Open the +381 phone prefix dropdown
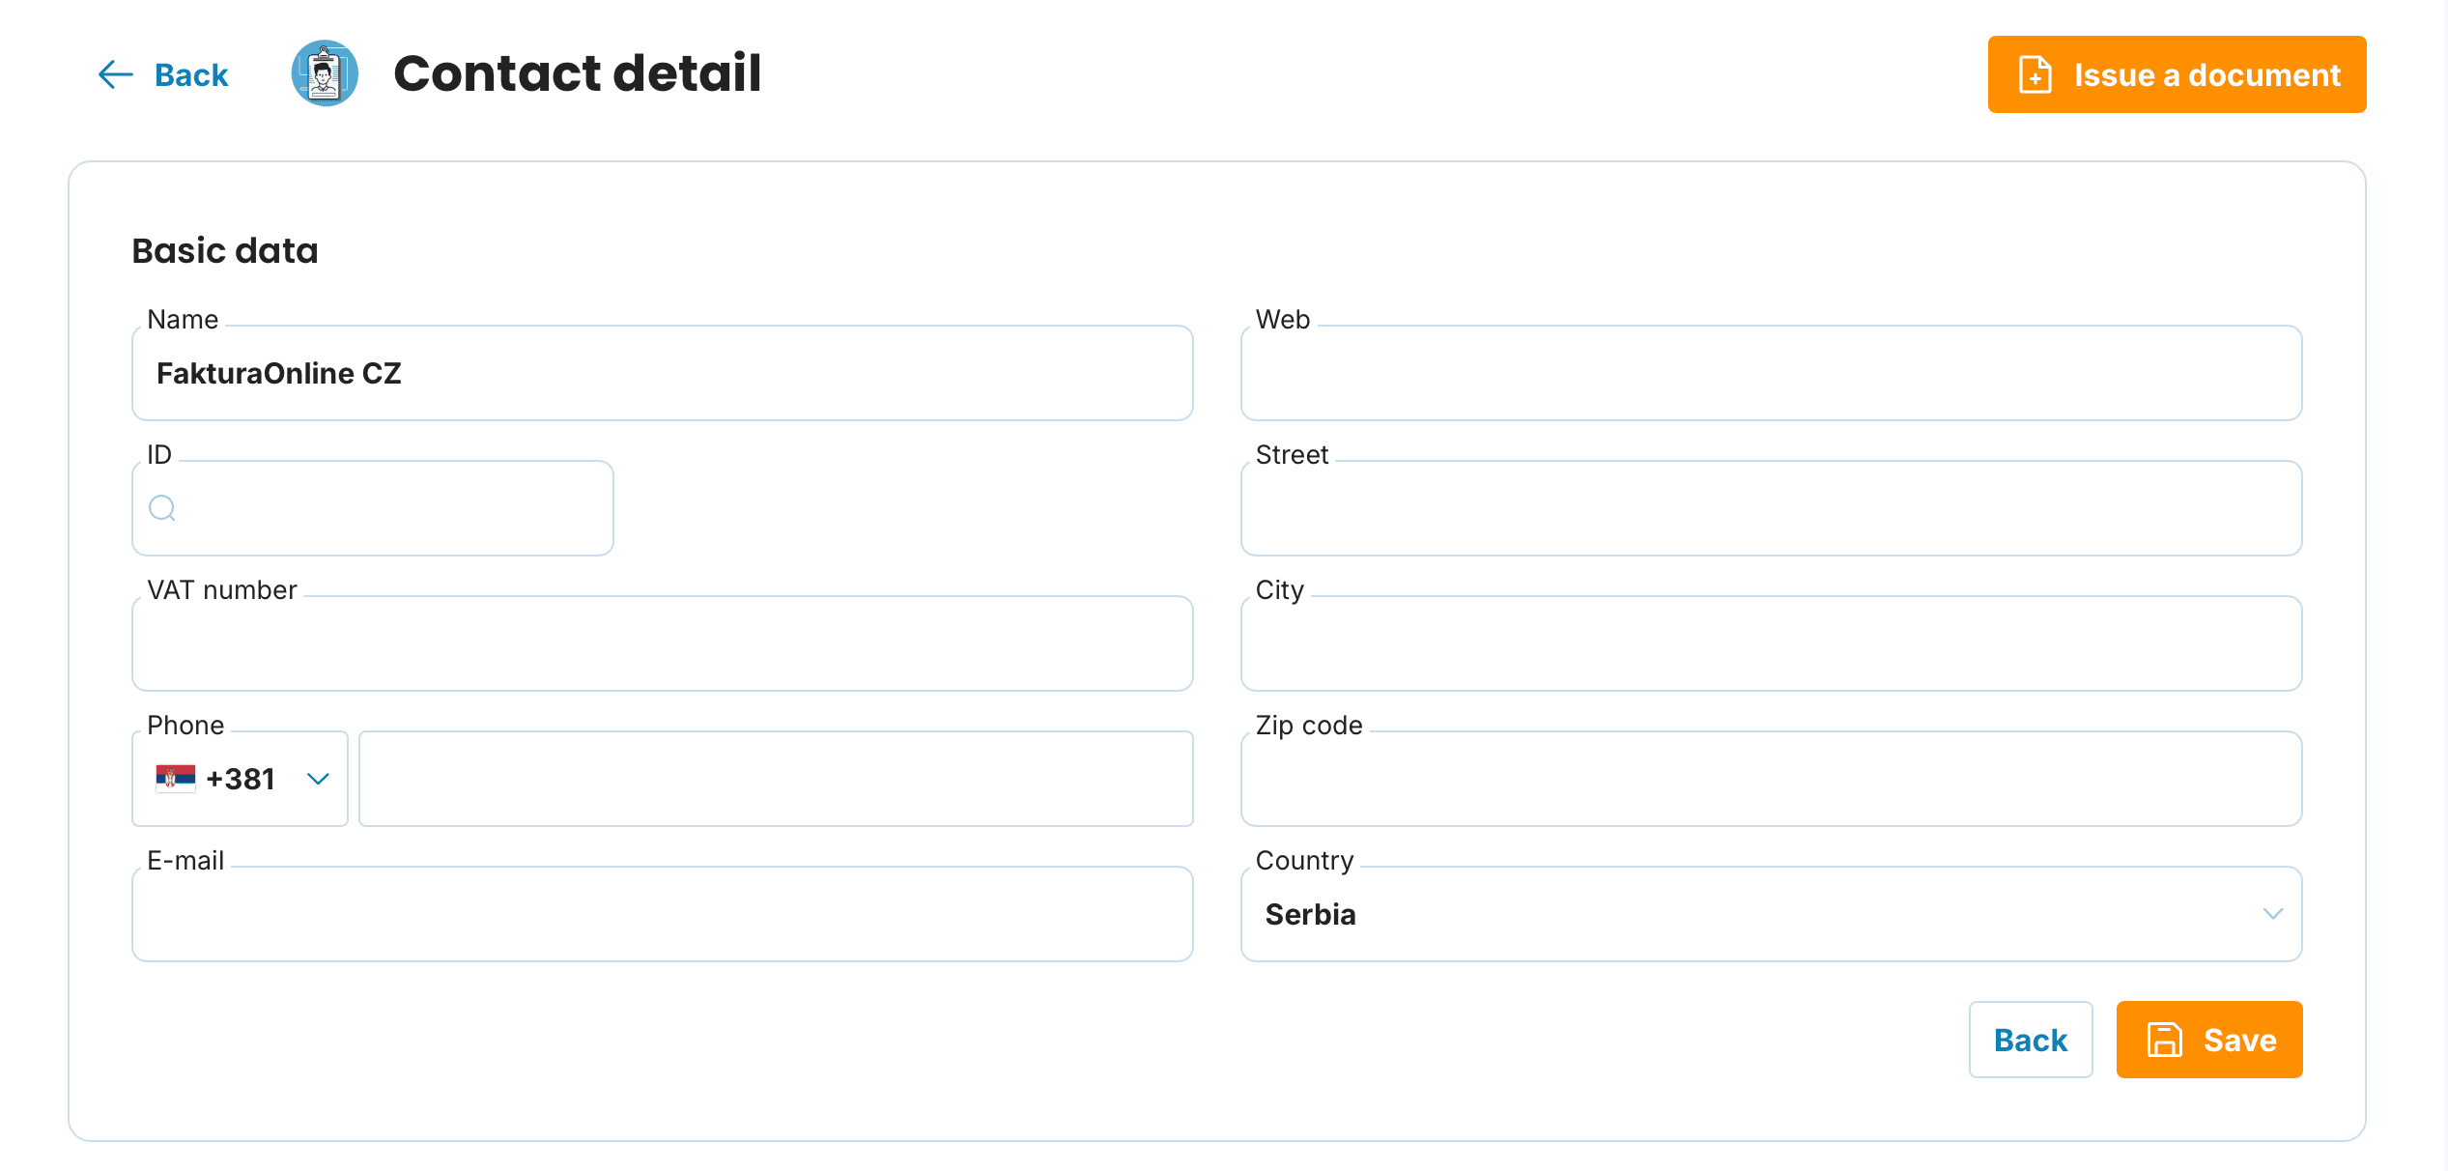Image resolution: width=2448 pixels, height=1171 pixels. click(241, 779)
